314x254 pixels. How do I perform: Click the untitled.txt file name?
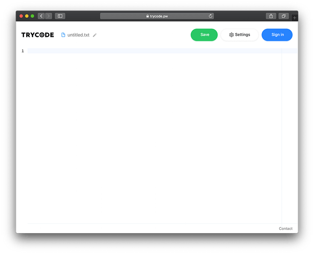coord(78,35)
